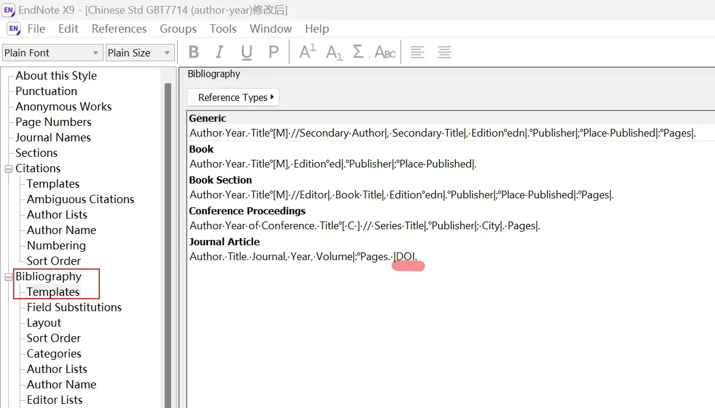Select Editor Lists in the tree
This screenshot has width=715, height=408.
pyautogui.click(x=55, y=400)
